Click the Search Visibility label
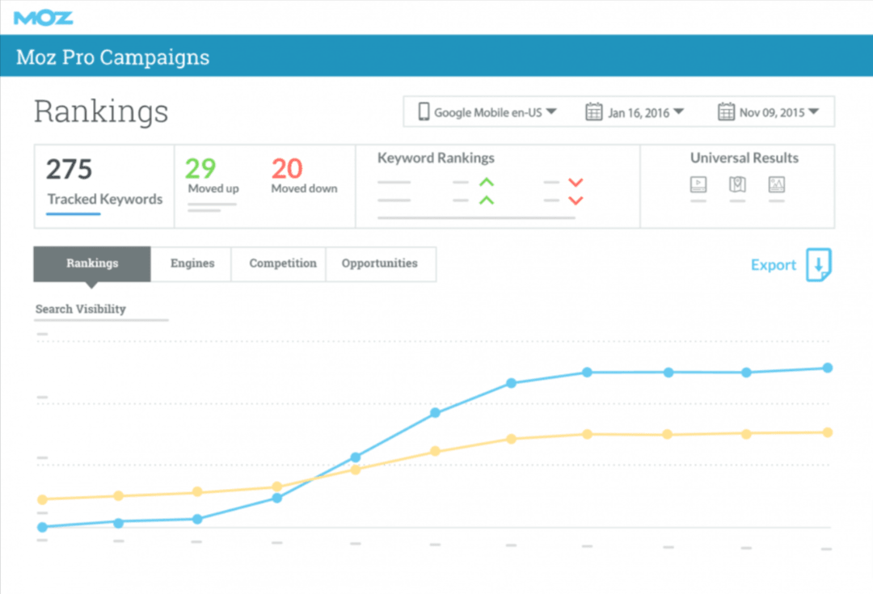The height and width of the screenshot is (594, 873). point(80,309)
